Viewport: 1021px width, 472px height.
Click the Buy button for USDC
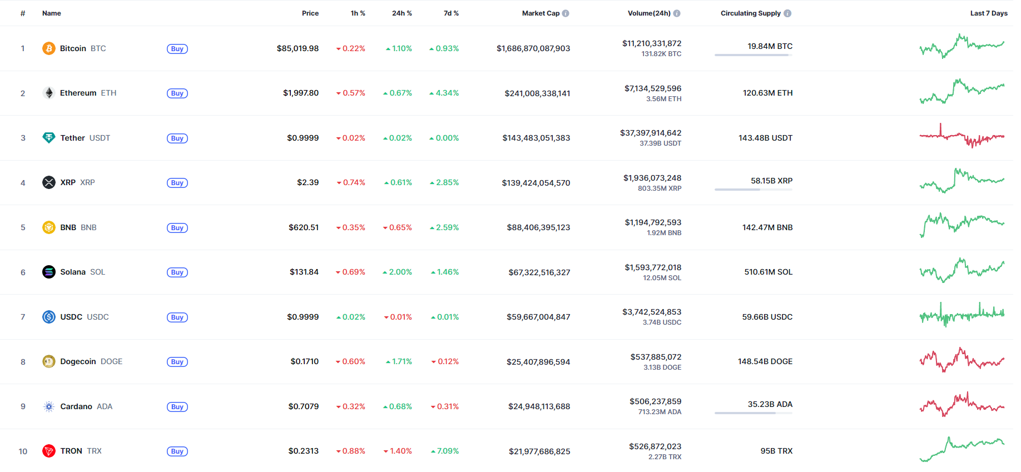tap(177, 317)
